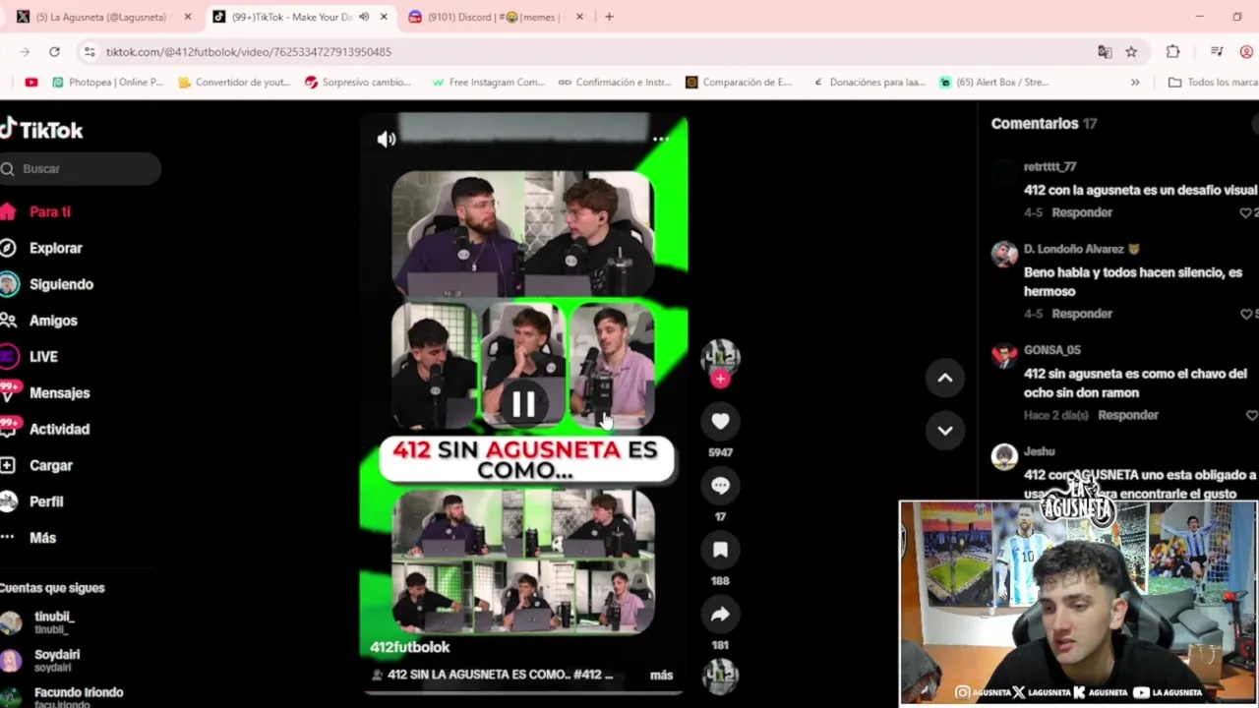The image size is (1259, 708).
Task: Open Cargar upload page
Action: [x=51, y=465]
